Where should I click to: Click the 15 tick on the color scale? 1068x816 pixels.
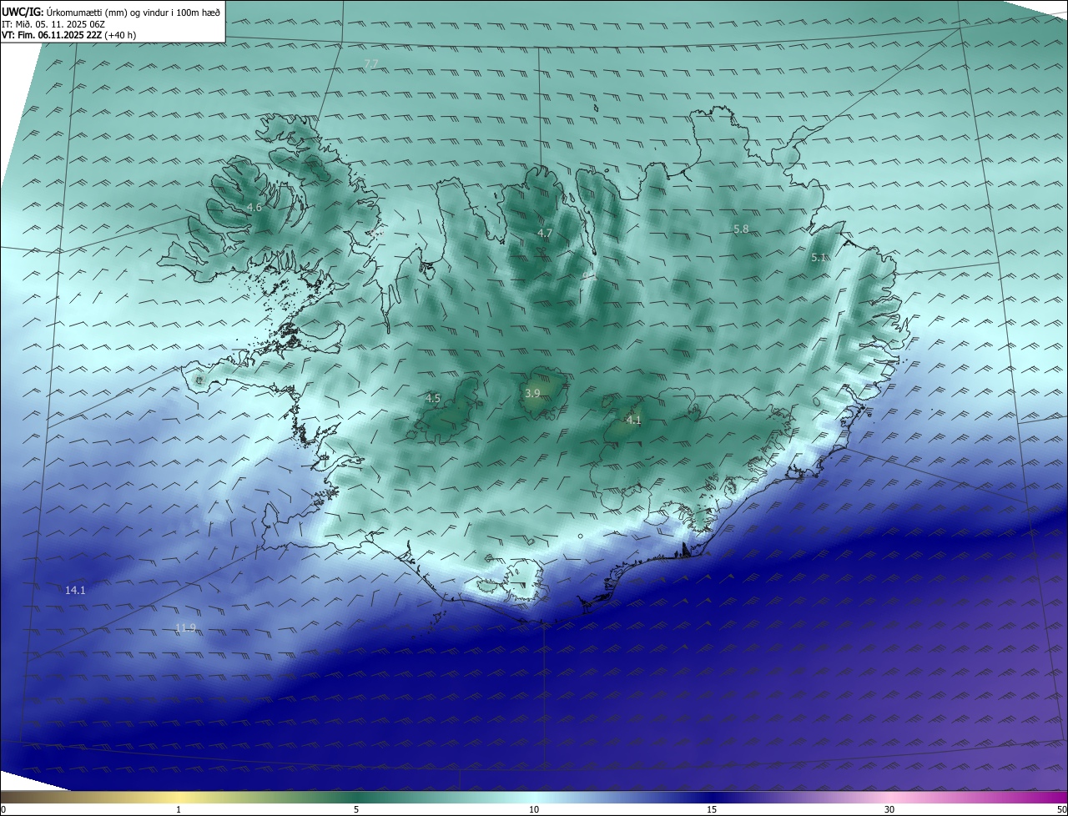tap(712, 809)
